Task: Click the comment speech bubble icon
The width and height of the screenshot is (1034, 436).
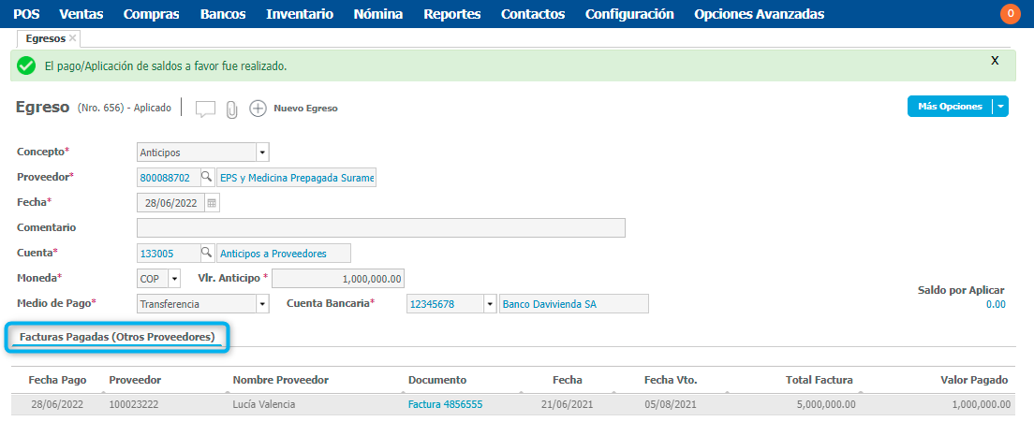Action: 205,109
